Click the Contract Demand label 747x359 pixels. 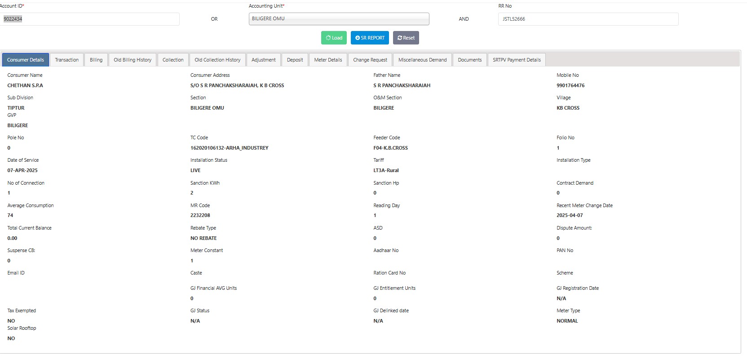click(575, 183)
